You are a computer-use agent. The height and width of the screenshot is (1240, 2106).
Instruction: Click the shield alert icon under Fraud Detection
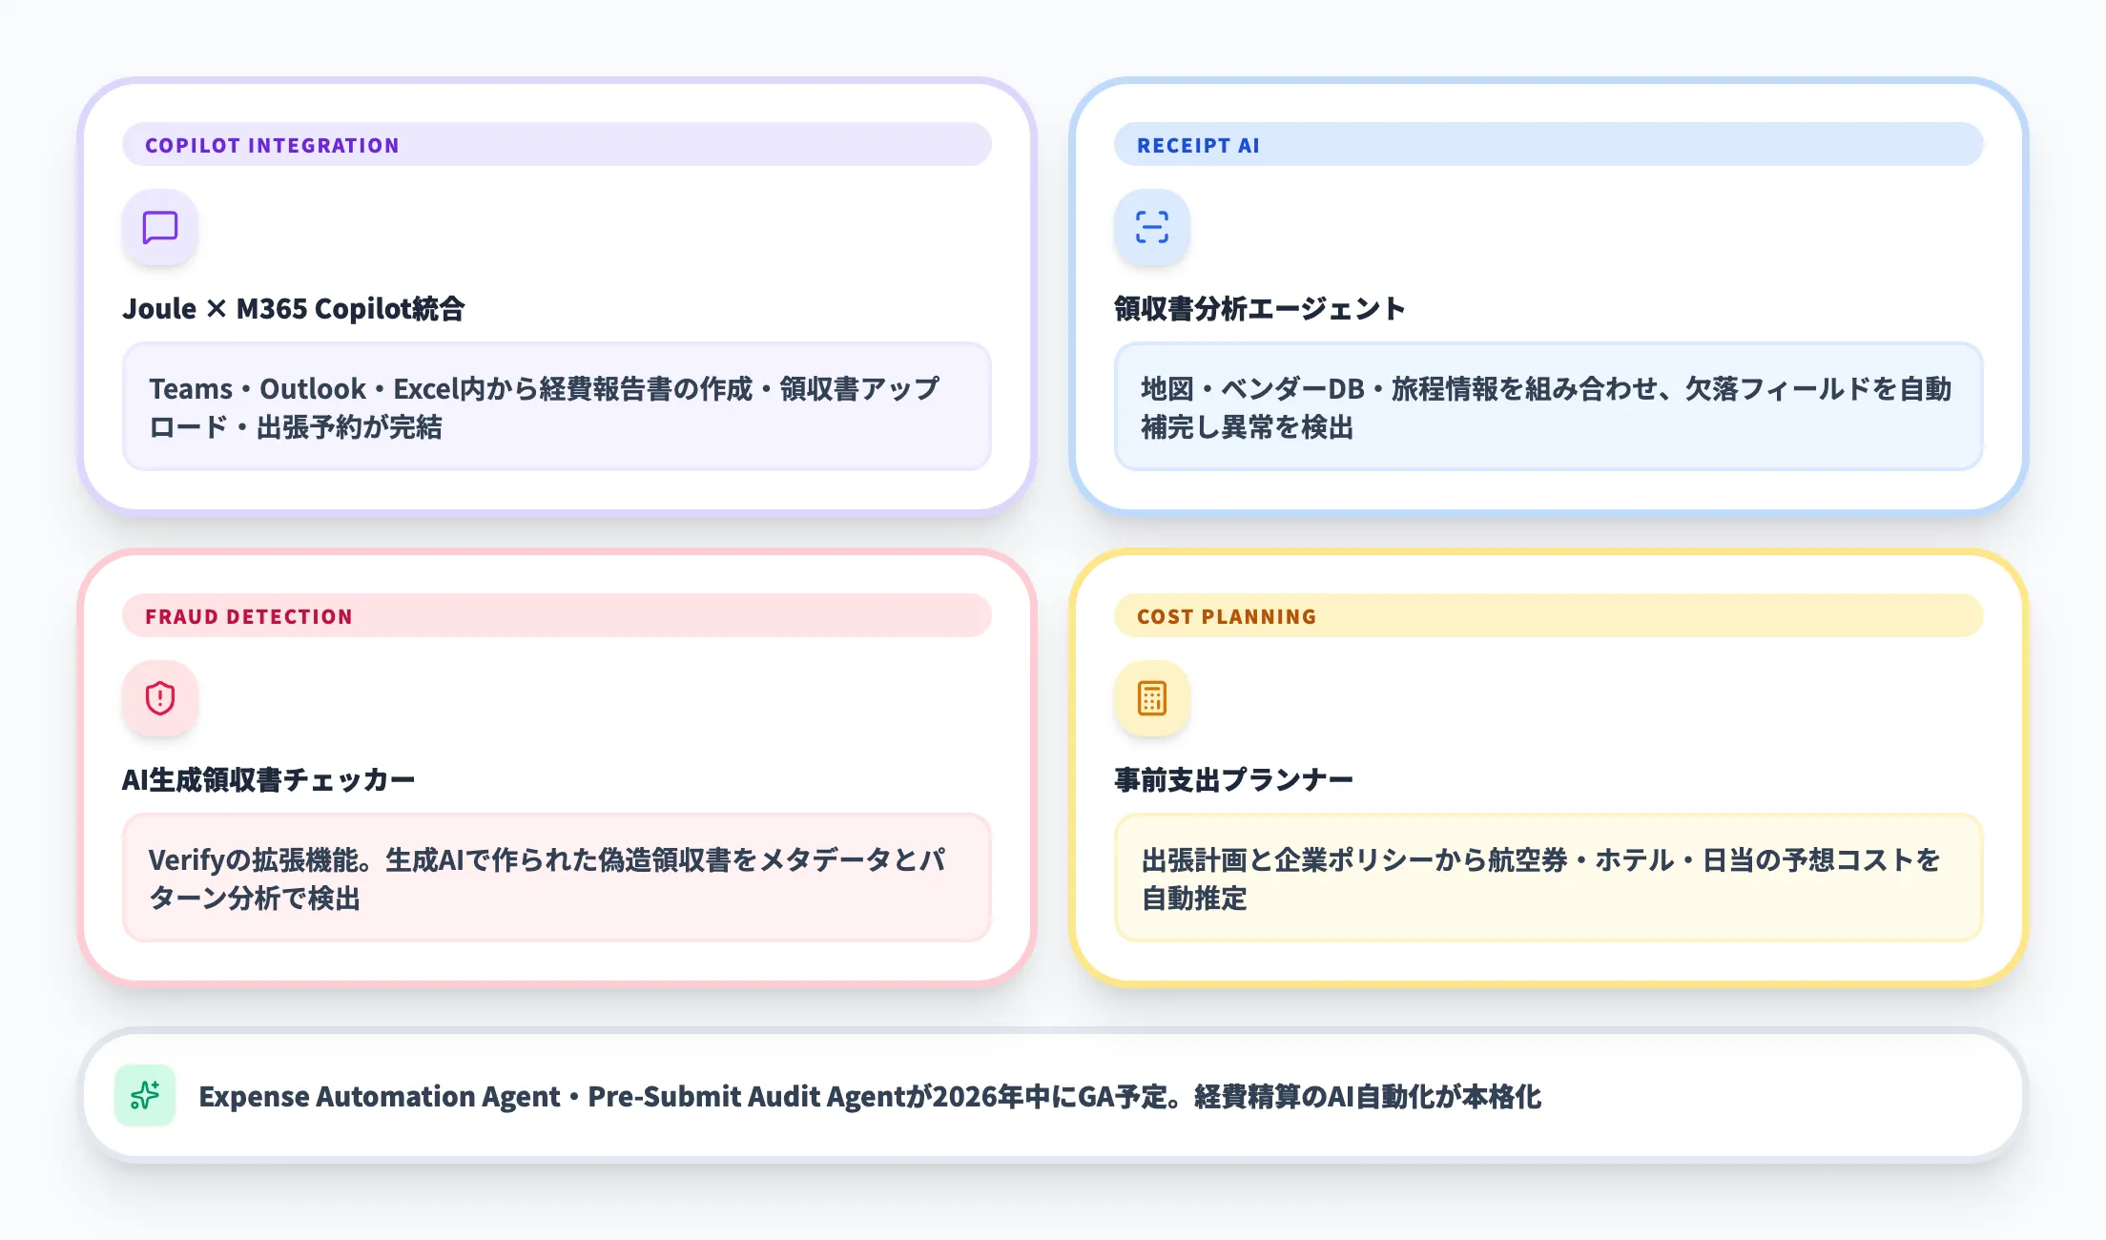pos(159,699)
